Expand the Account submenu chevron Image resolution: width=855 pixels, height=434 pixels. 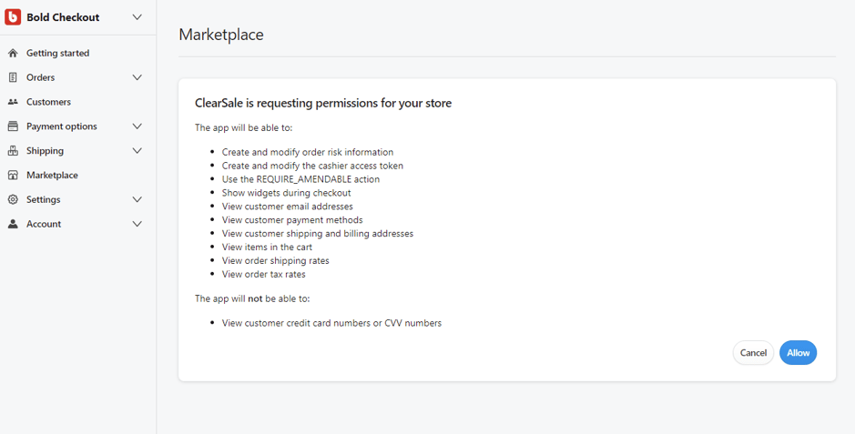coord(137,224)
